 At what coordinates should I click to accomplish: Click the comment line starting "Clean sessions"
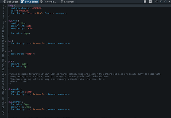[85, 74]
